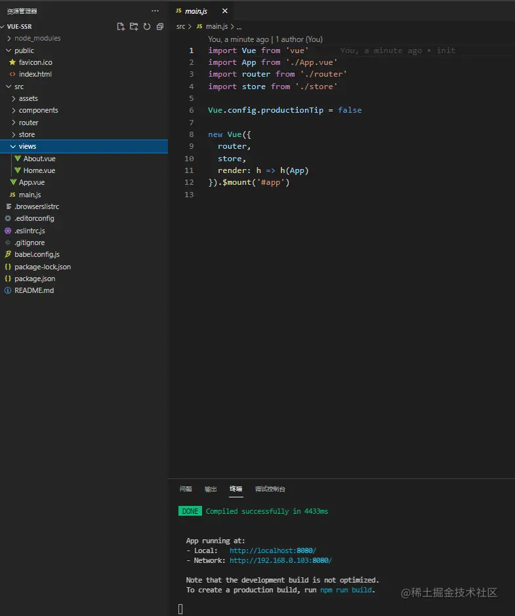Expand the node_modules folder
515x616 pixels.
(9, 38)
